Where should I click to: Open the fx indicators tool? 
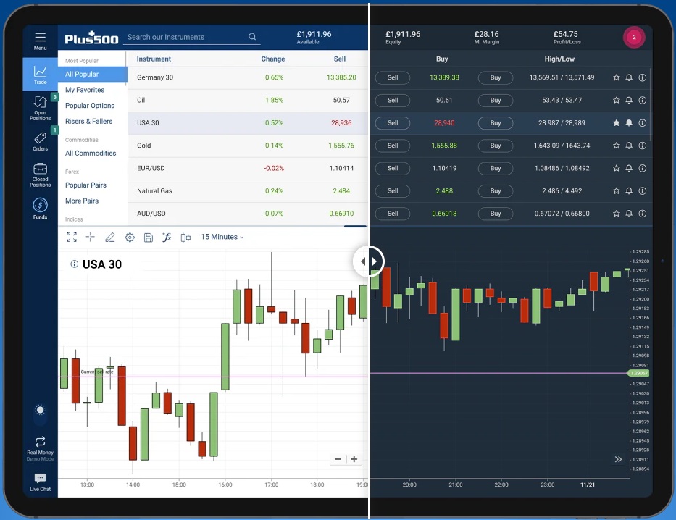[x=167, y=237]
